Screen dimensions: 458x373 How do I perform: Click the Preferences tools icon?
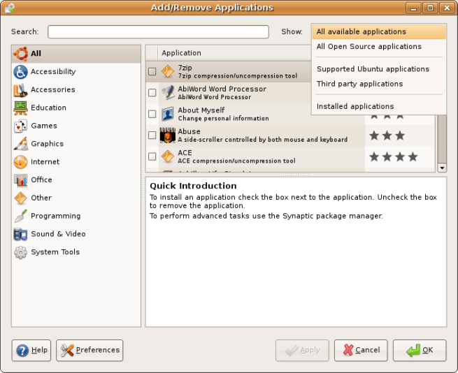pos(67,350)
